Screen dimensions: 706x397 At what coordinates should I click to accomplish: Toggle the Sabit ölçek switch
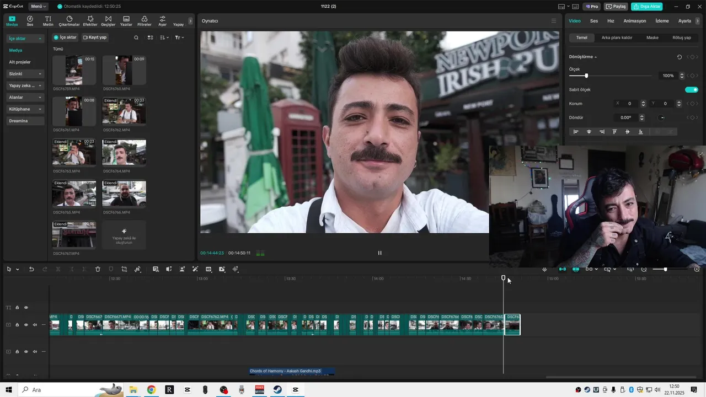691,89
